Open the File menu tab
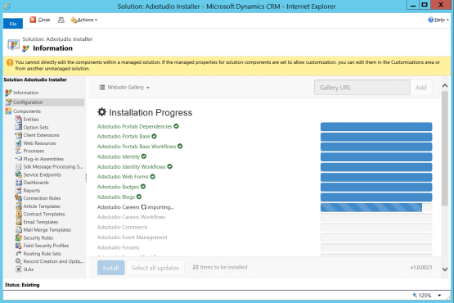Viewport: 454px width, 303px height. pyautogui.click(x=13, y=24)
